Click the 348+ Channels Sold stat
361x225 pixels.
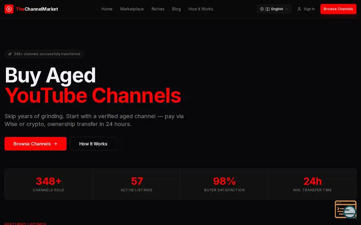tap(49, 184)
